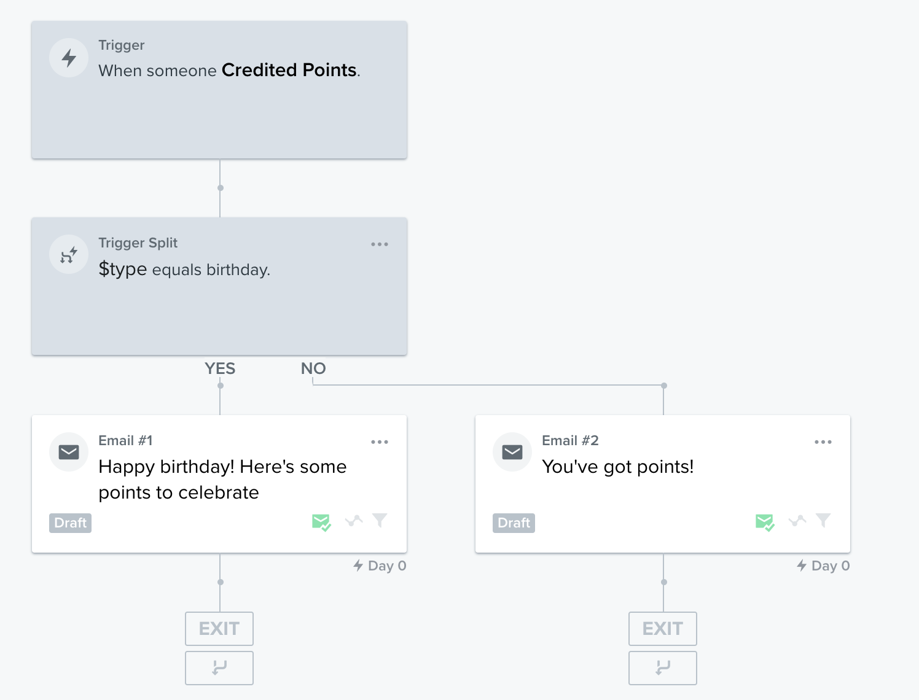Select the Credited Points trigger card

pyautogui.click(x=219, y=90)
